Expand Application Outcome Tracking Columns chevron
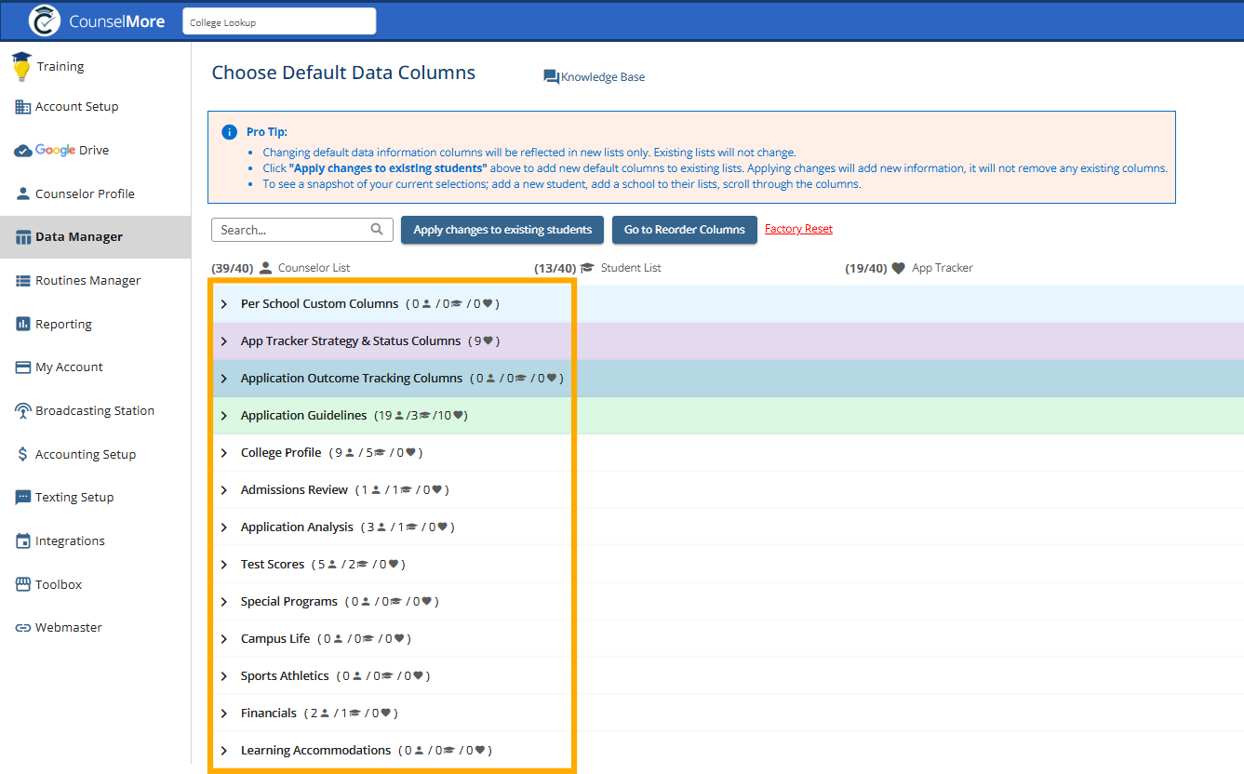Image resolution: width=1244 pixels, height=774 pixels. 224,379
